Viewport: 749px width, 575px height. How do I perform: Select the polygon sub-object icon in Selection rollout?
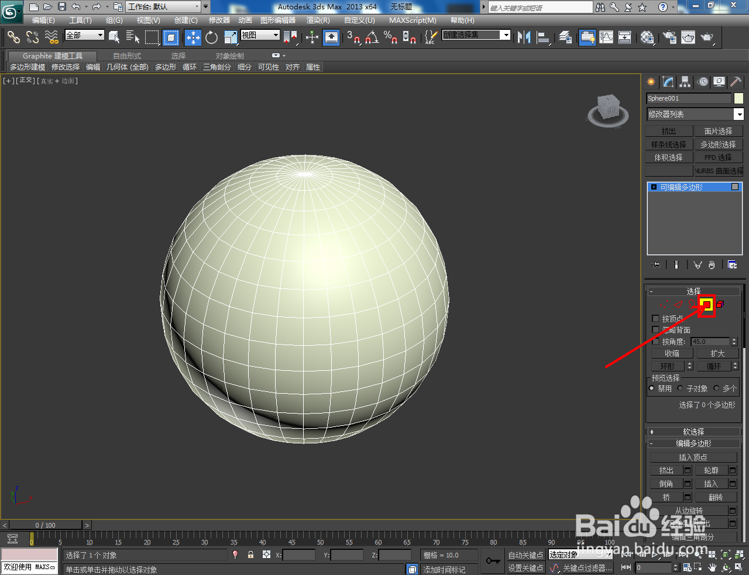(706, 303)
